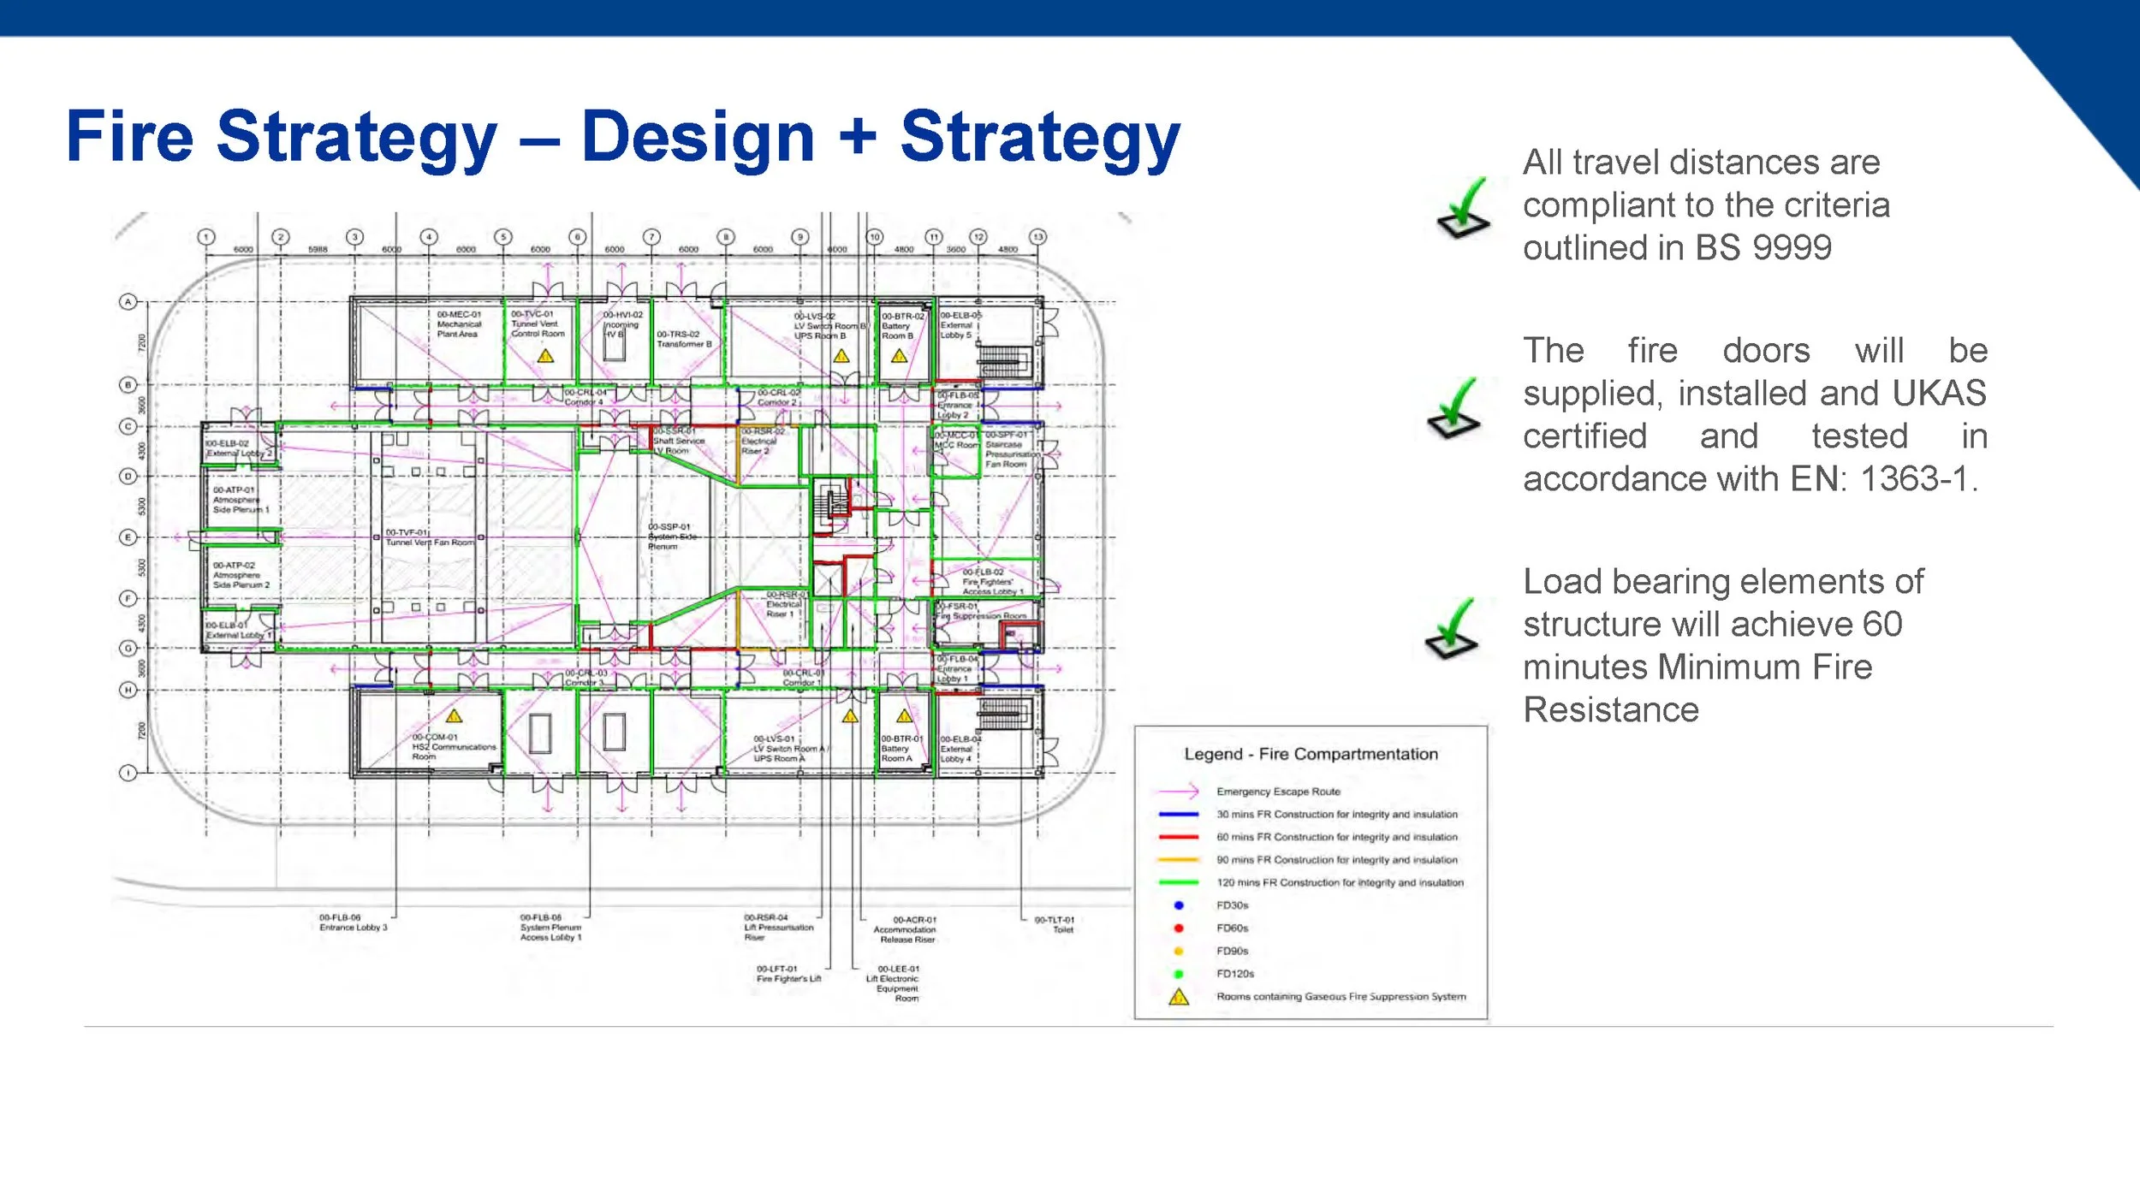Click the gaseous suppression triangle in legend
This screenshot has width=2140, height=1204.
point(1179,997)
